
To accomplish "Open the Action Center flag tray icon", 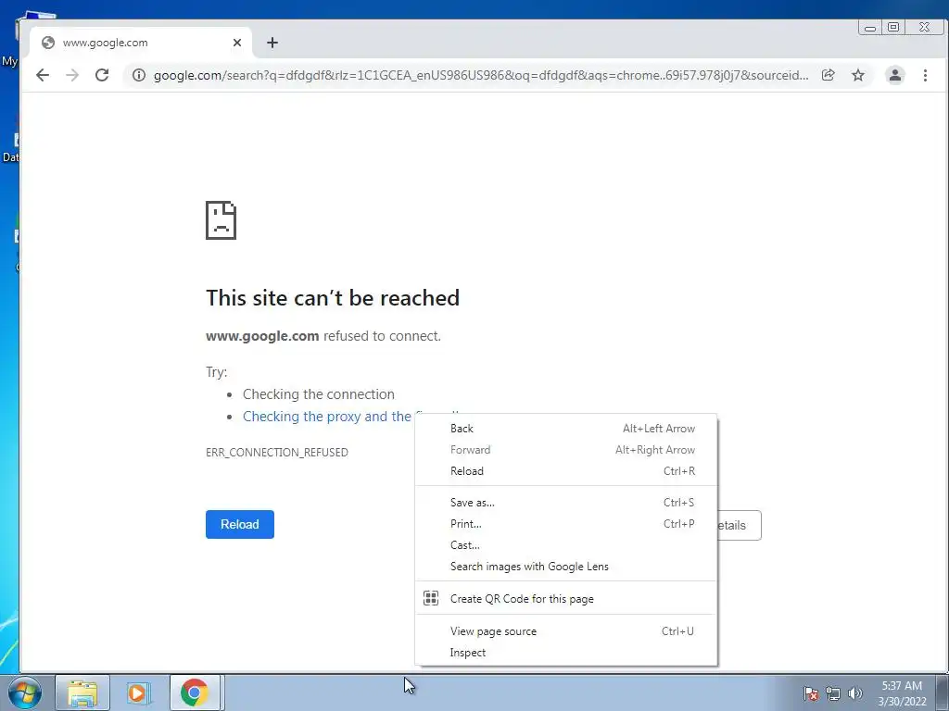I will [810, 693].
